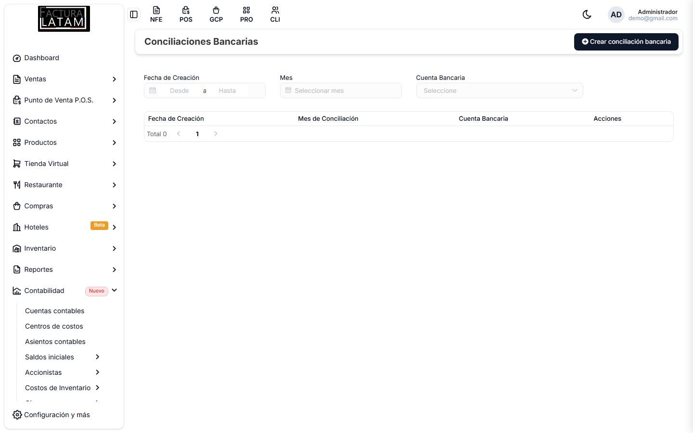
Task: Expand Costos de Inventario submenu
Action: pos(63,388)
